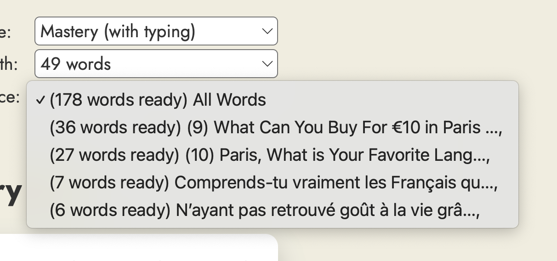Choose N'ayant pas retrouvé goût à la vie
557x261 pixels.
coord(264,210)
